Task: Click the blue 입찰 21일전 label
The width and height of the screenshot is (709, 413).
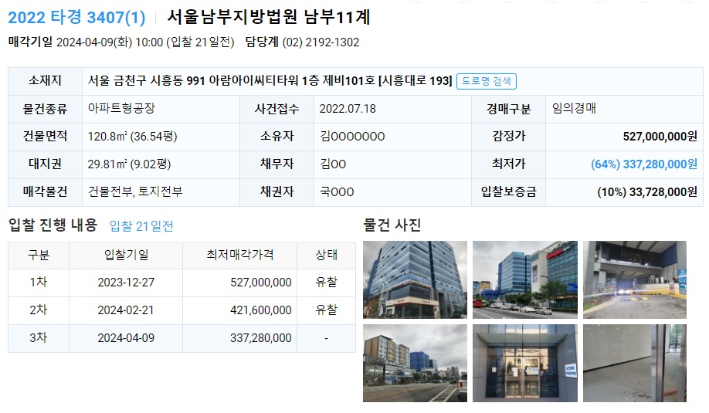Action: click(x=141, y=226)
